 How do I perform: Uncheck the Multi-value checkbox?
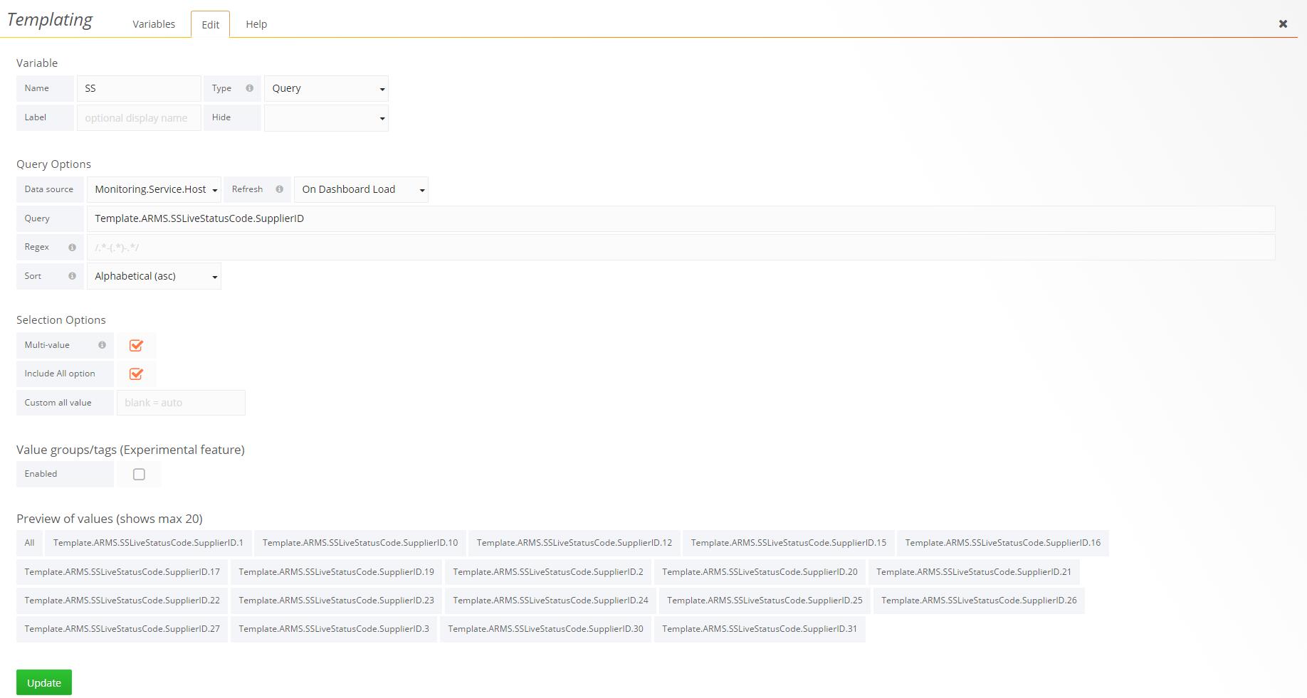pos(136,346)
